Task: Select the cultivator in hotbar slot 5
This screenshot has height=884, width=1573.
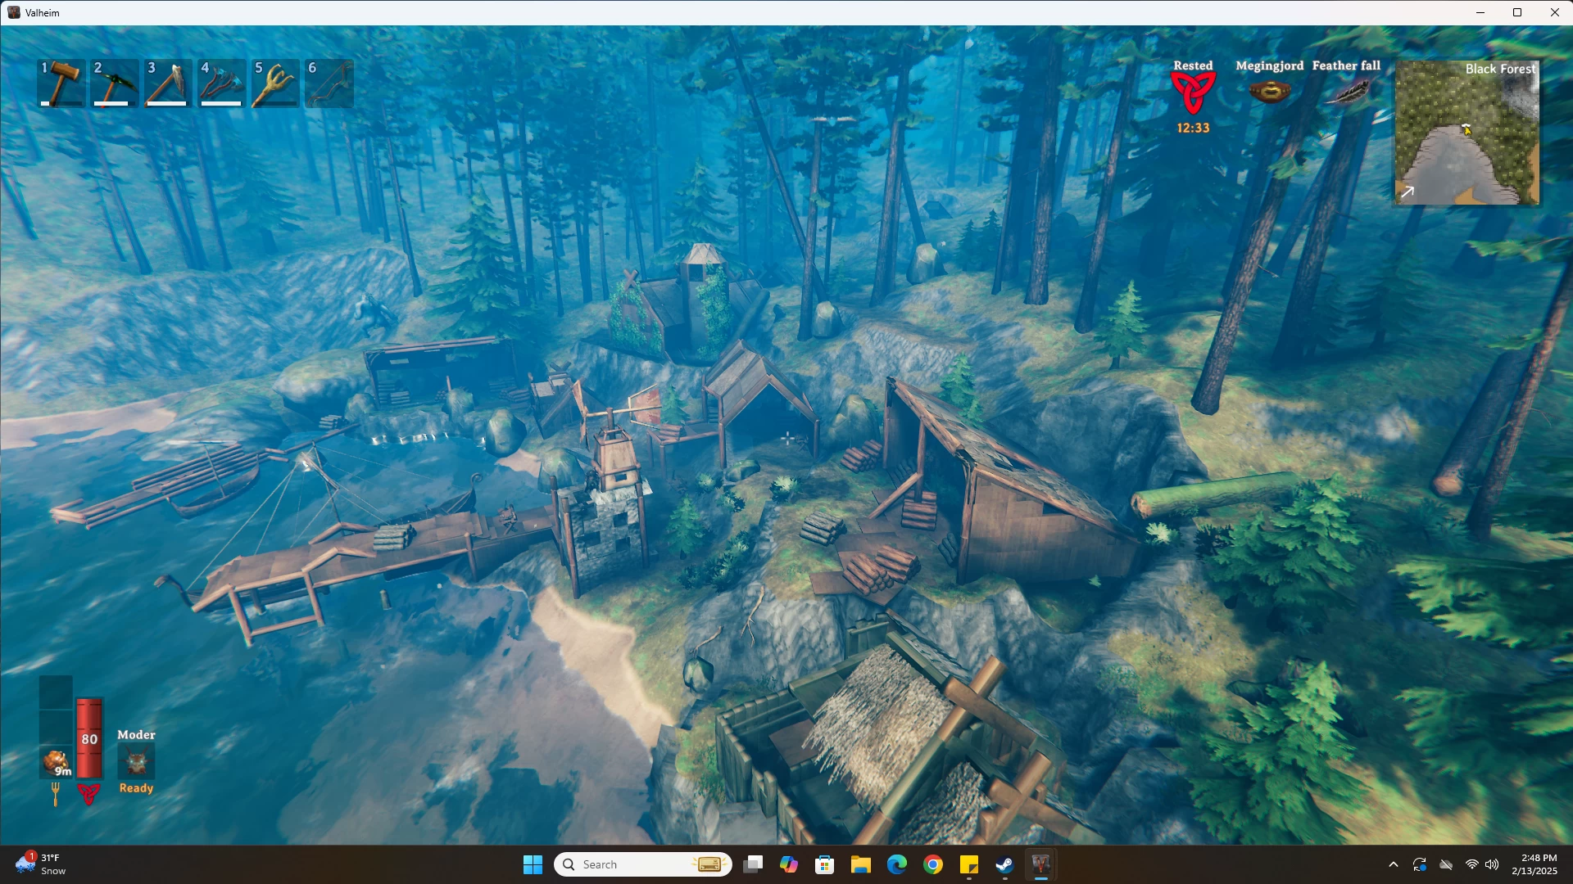Action: 275,83
